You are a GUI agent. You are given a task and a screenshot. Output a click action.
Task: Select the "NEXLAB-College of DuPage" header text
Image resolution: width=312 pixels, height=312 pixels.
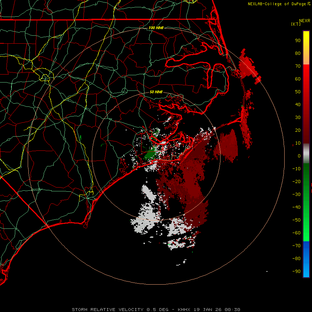pos(277,4)
